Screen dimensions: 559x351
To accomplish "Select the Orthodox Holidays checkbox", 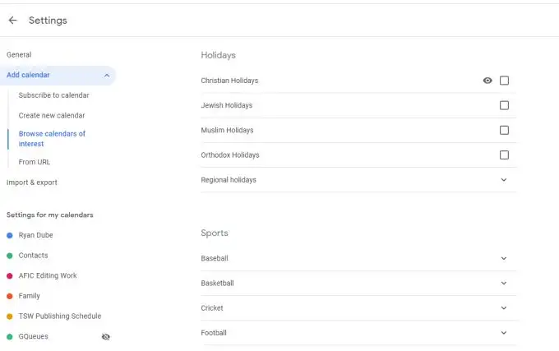I will [504, 155].
